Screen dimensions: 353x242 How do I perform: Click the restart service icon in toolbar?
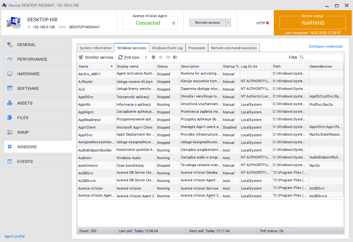pyautogui.click(x=175, y=57)
